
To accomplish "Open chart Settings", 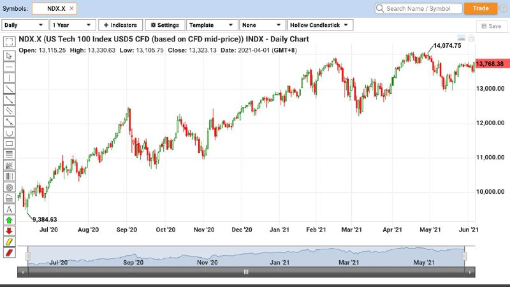I will point(165,25).
